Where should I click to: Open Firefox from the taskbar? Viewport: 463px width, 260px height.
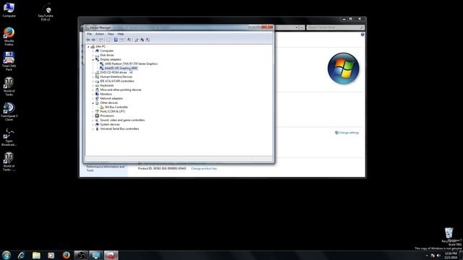pos(66,255)
